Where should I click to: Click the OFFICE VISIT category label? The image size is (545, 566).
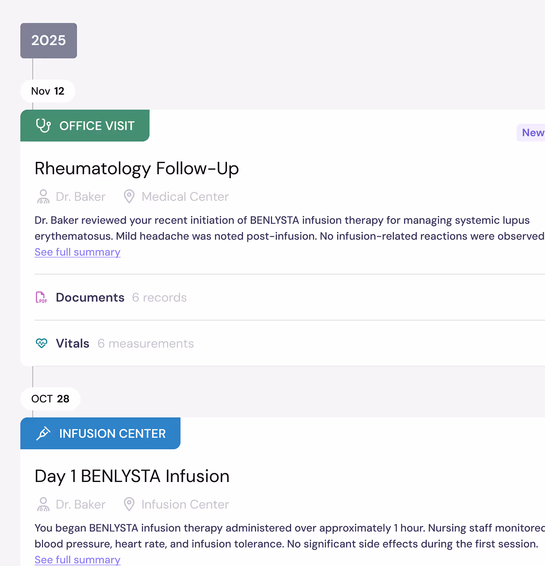pos(97,126)
